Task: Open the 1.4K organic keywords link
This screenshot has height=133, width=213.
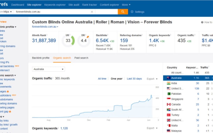Action: tap(154, 40)
